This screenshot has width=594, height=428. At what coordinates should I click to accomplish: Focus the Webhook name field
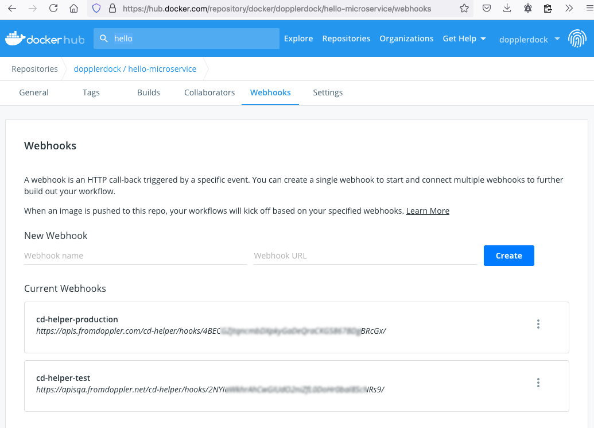click(135, 256)
